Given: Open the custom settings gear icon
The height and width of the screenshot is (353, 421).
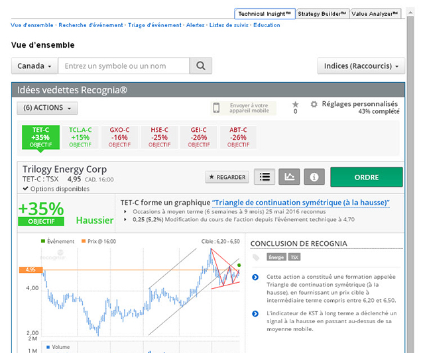Looking at the screenshot, I should coord(314,104).
